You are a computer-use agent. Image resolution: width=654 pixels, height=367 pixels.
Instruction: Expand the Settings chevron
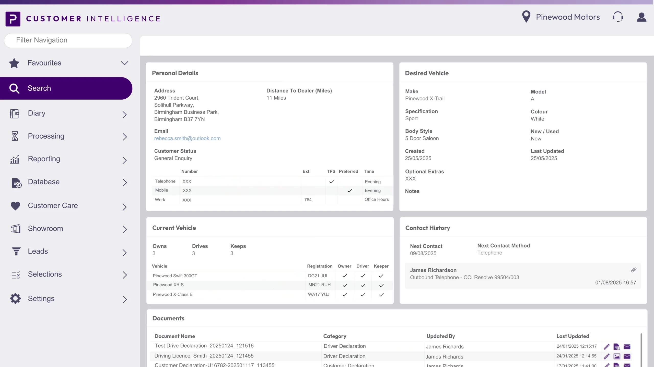pos(125,299)
